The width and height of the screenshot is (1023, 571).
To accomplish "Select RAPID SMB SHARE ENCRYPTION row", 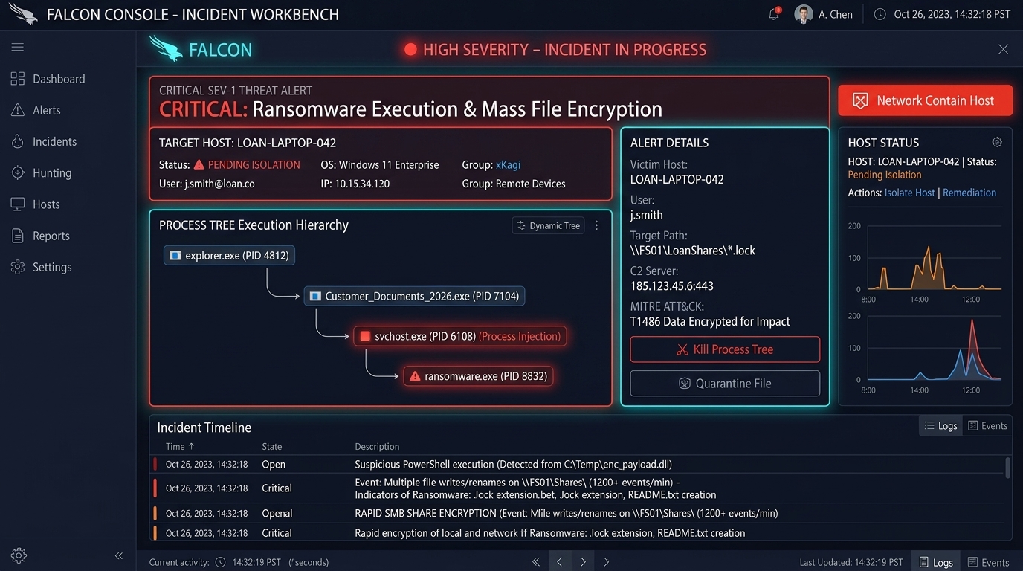I will tap(577, 513).
